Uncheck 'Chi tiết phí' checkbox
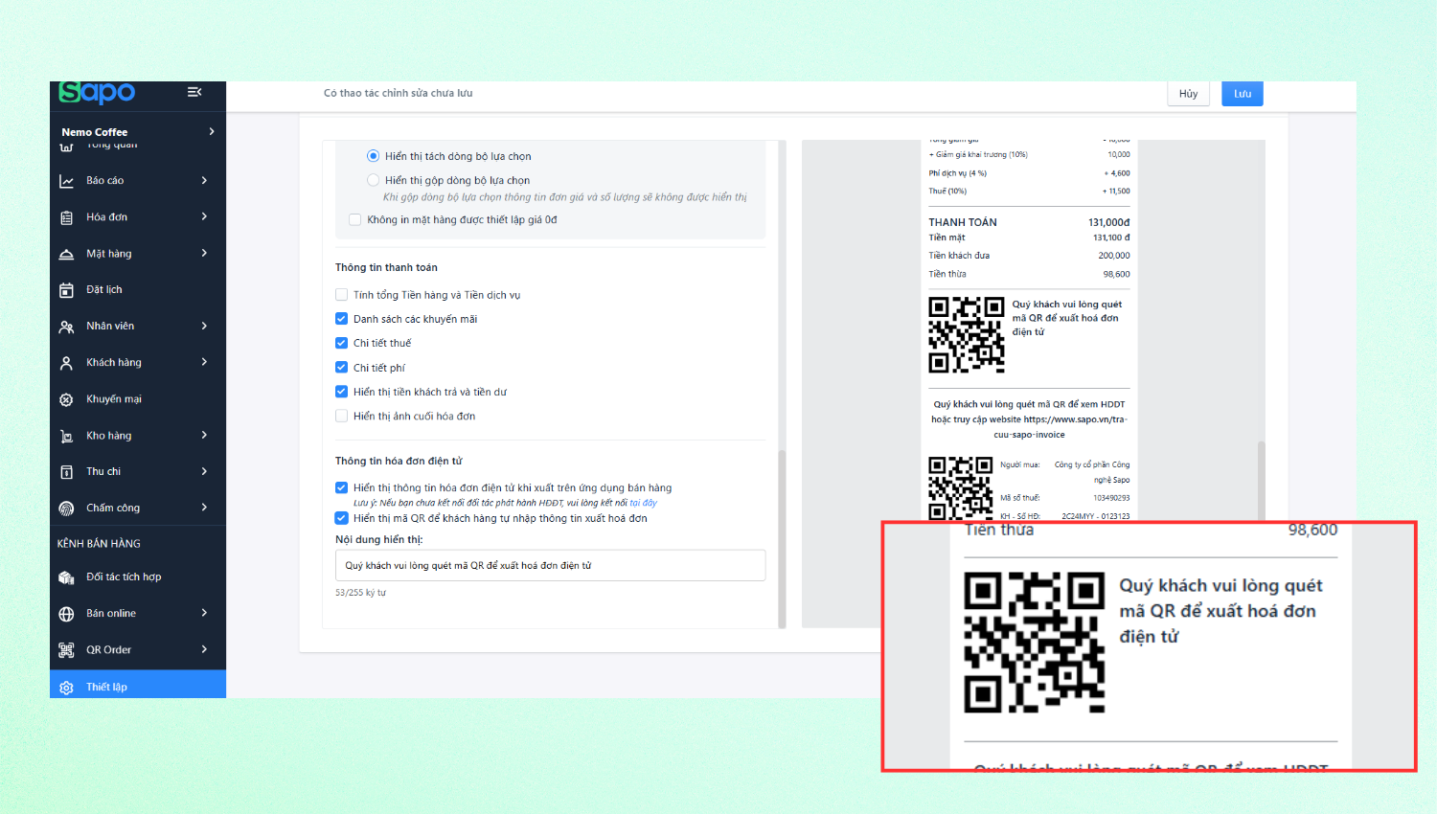Screen dimensions: 1437x814 pyautogui.click(x=341, y=368)
